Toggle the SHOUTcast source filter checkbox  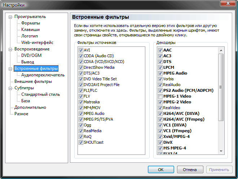pos(81,142)
